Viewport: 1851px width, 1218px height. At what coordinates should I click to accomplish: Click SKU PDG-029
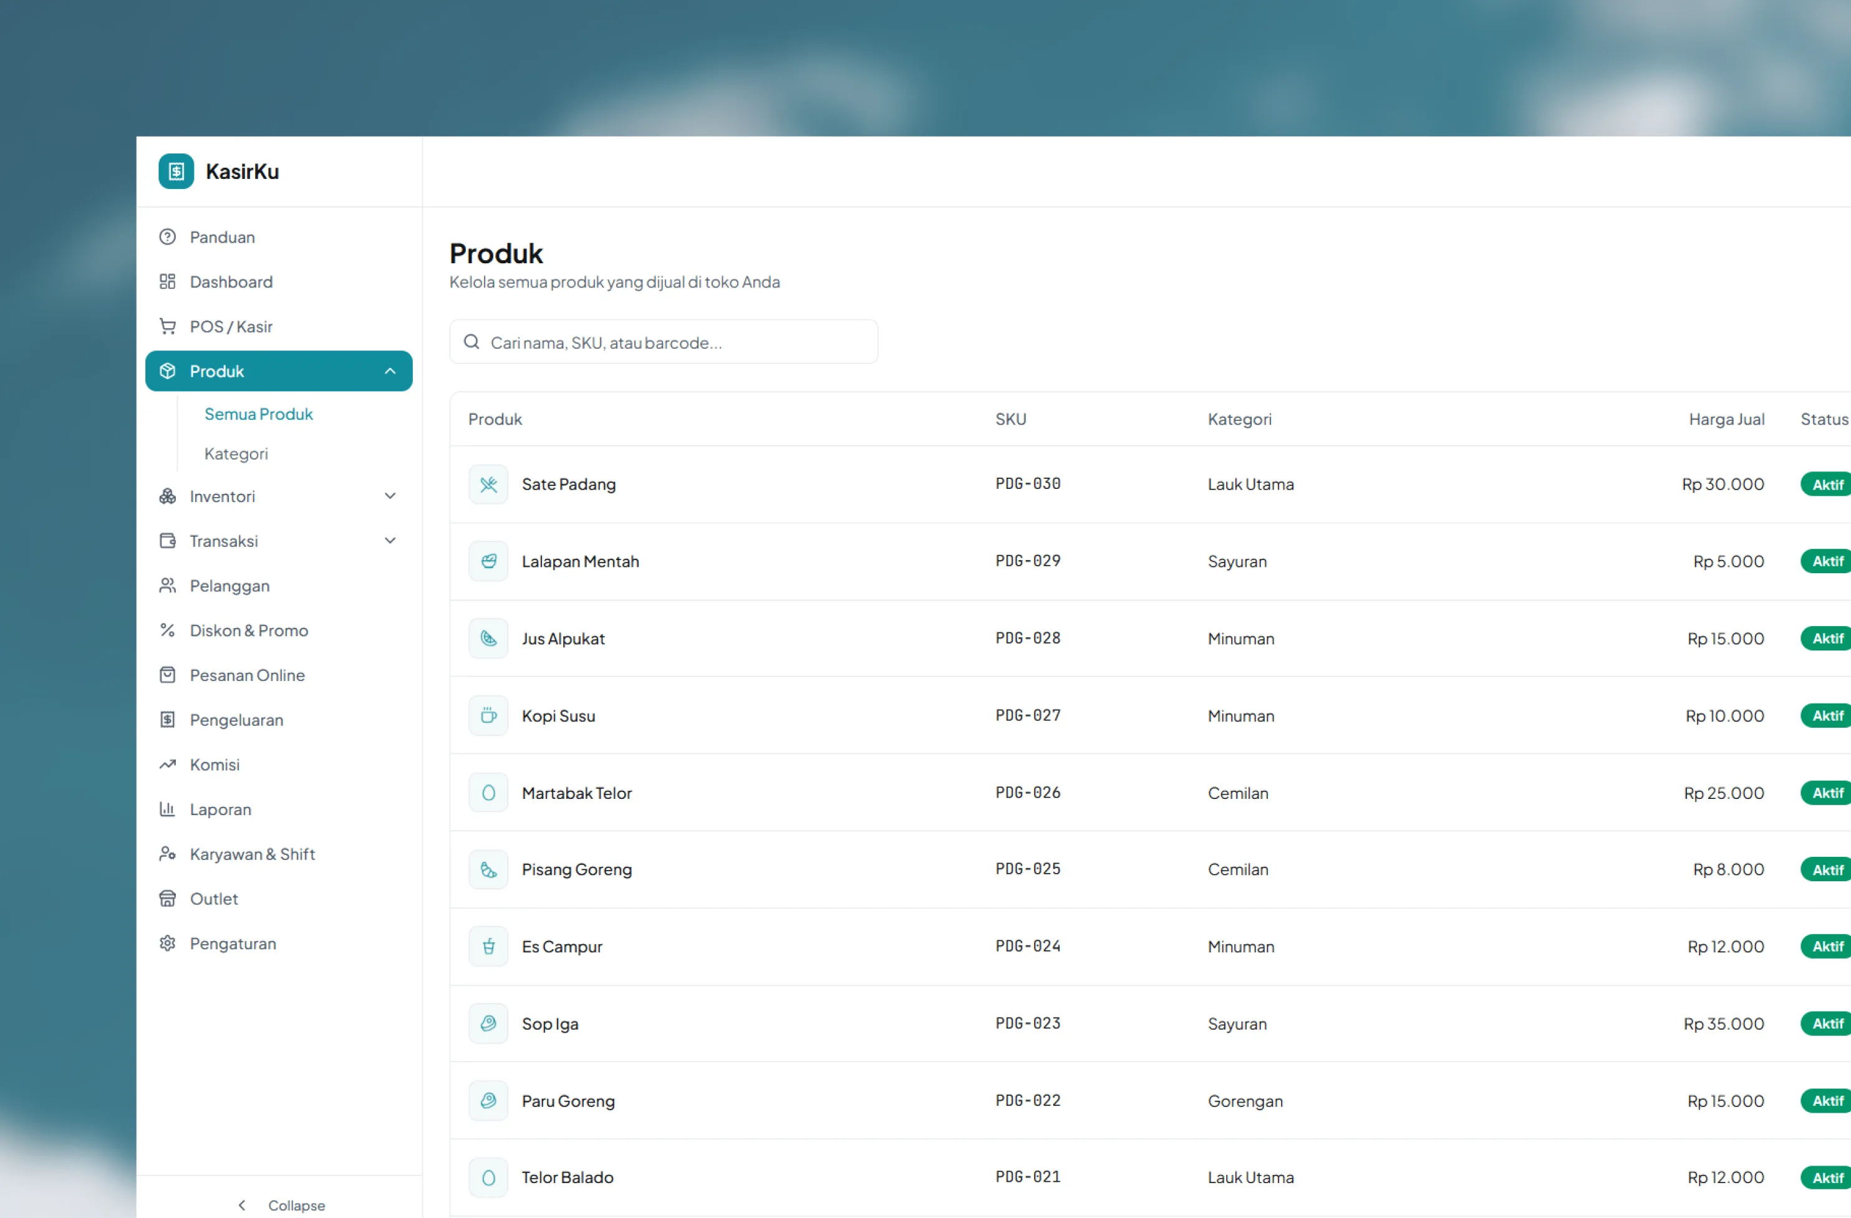tap(1027, 561)
